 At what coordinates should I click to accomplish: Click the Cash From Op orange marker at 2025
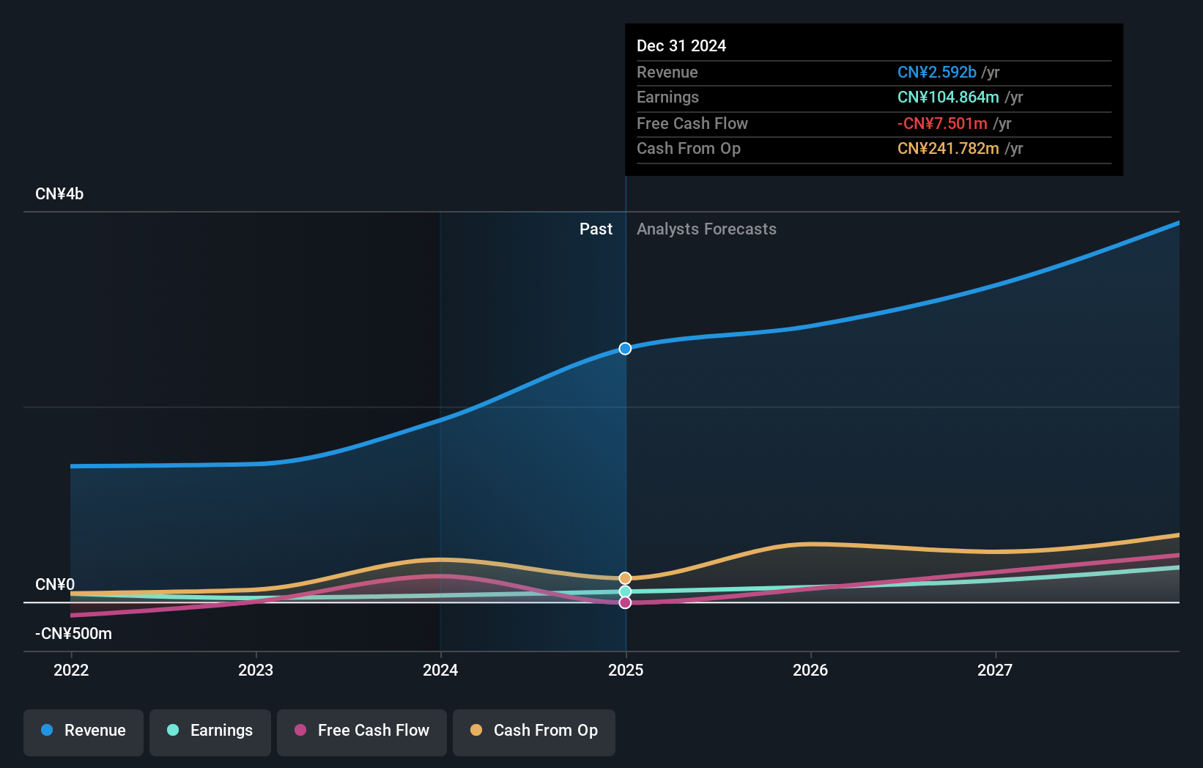pyautogui.click(x=625, y=578)
